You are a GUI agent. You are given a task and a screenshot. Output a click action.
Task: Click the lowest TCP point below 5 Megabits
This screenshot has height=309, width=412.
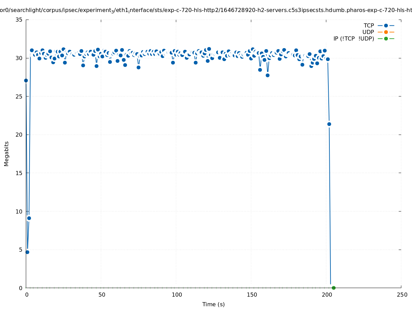pos(27,252)
